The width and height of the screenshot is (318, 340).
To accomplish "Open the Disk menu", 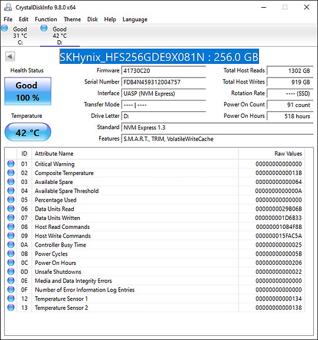I will coord(93,20).
